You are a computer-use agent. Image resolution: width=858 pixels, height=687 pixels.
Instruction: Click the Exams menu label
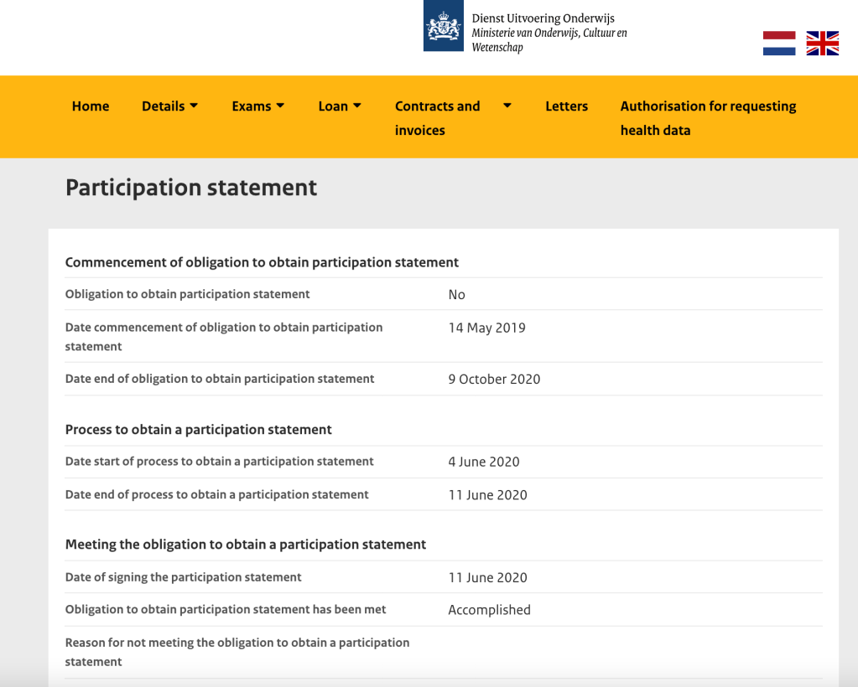click(x=251, y=106)
